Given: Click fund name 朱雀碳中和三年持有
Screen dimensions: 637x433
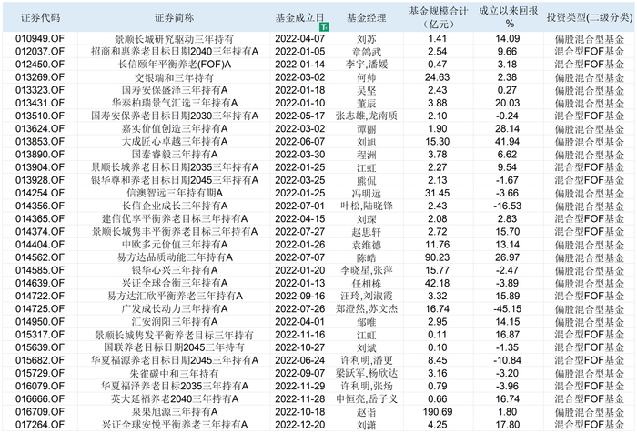Looking at the screenshot, I should tap(174, 373).
